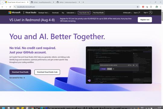Screen dimensions: 163x109
Task: Open the Extensions puzzle icon
Action: tap(151, 7)
